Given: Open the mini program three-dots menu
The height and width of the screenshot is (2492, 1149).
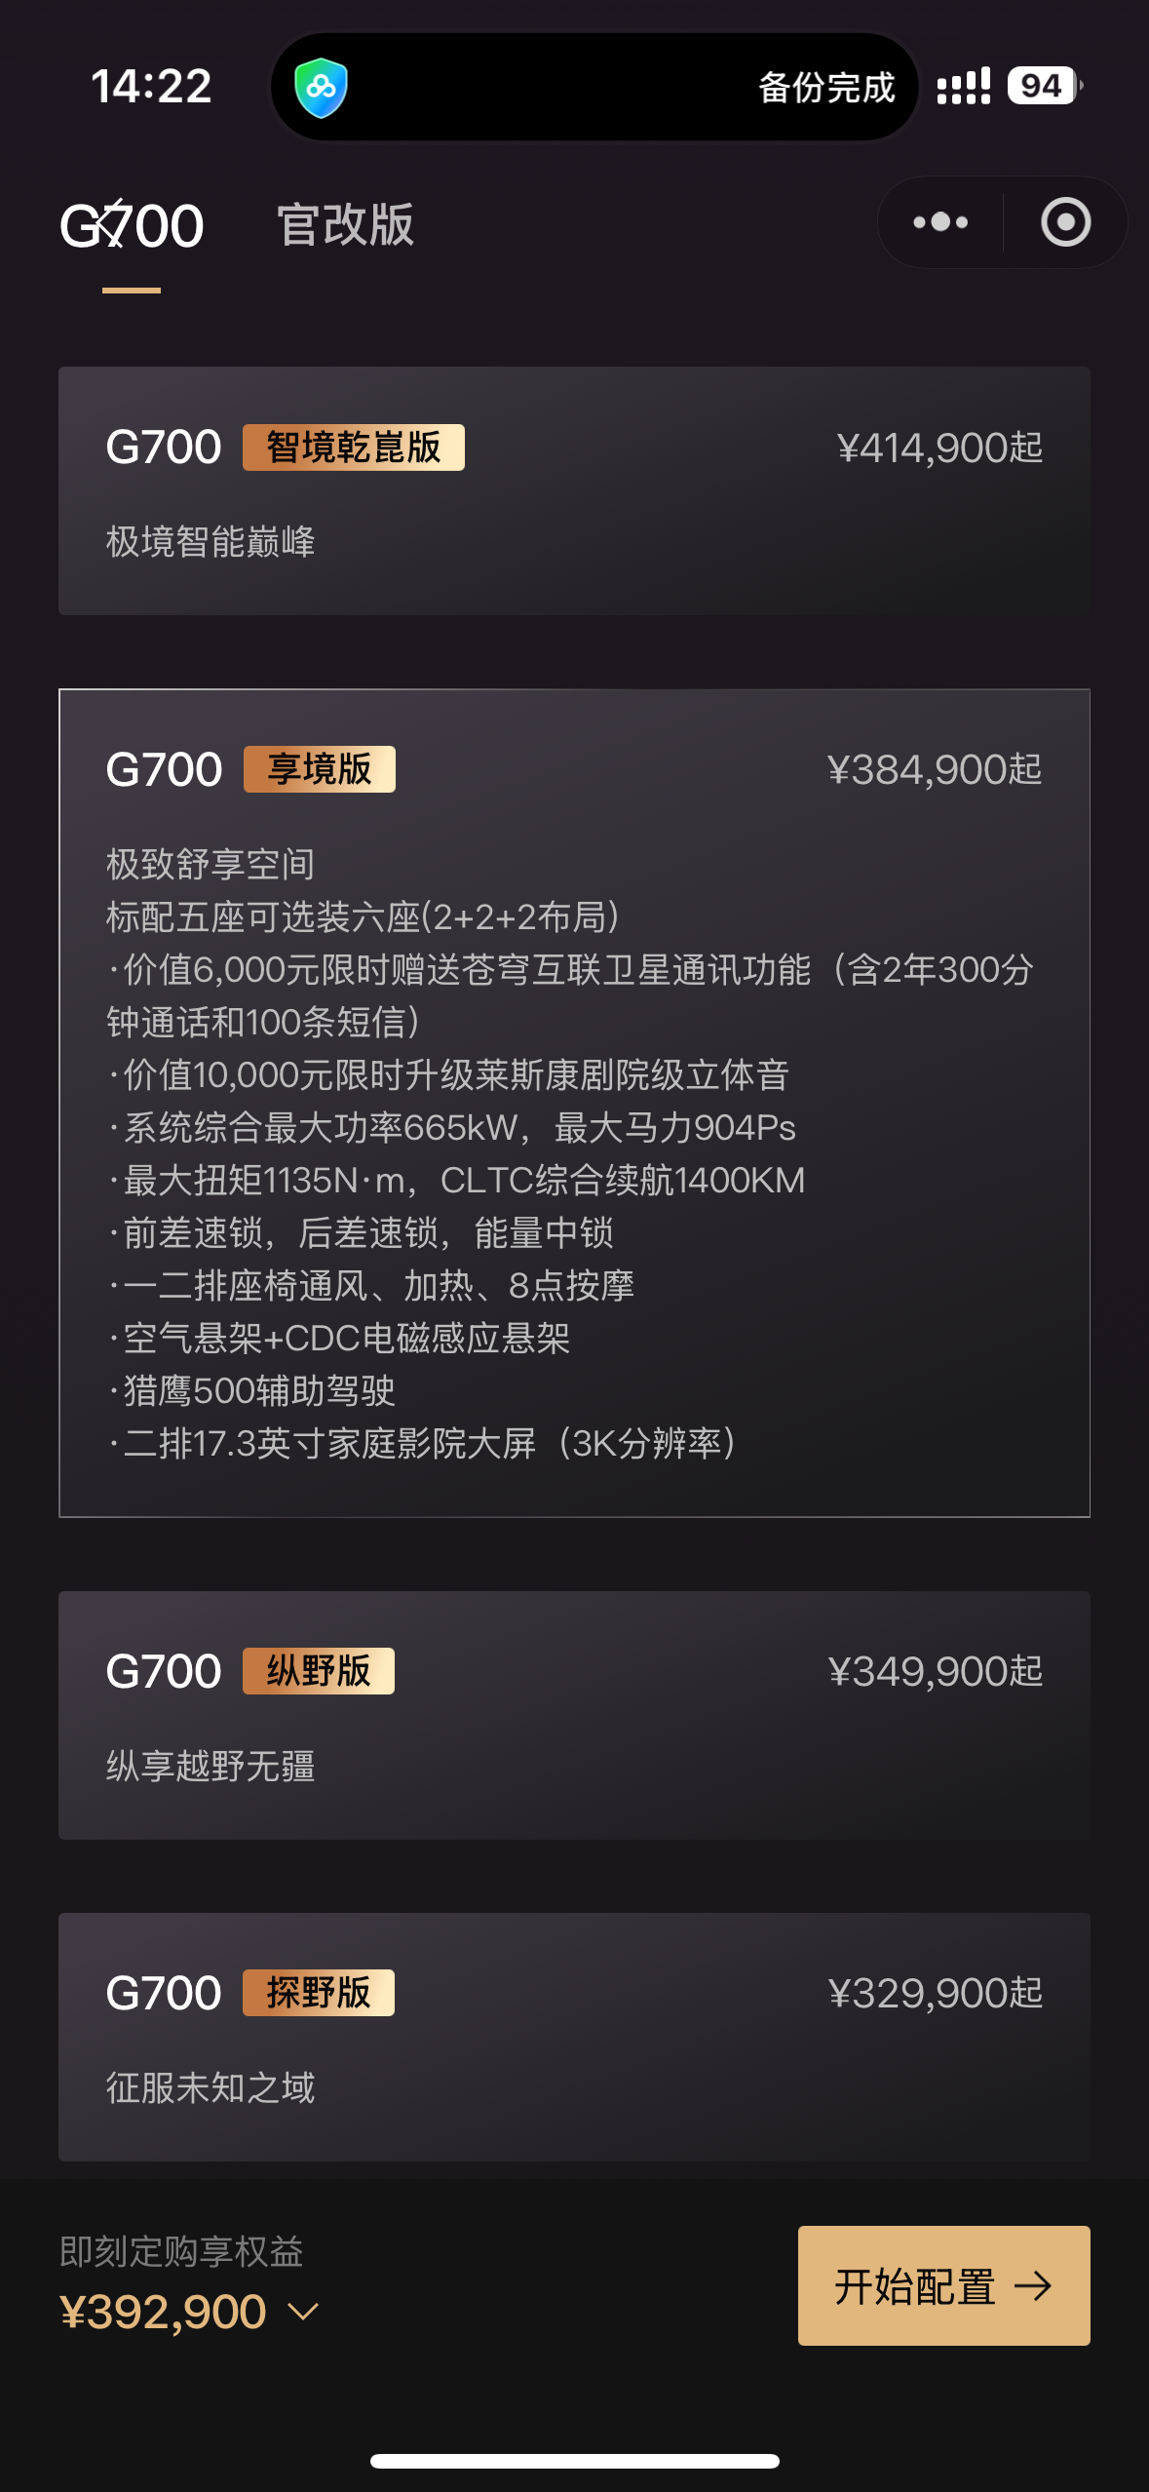Looking at the screenshot, I should tap(940, 222).
